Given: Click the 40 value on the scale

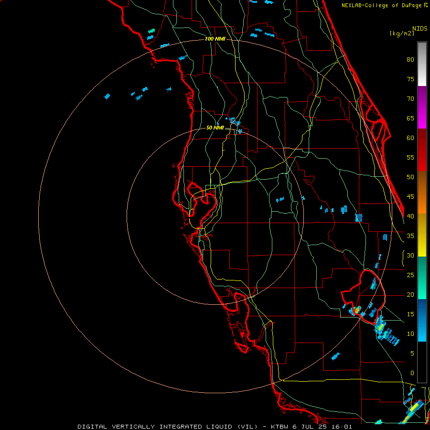Looking at the screenshot, I should tap(410, 216).
